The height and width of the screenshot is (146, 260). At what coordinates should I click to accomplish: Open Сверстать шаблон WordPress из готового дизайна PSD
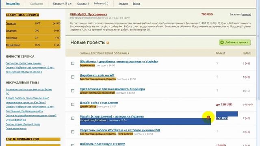120,130
